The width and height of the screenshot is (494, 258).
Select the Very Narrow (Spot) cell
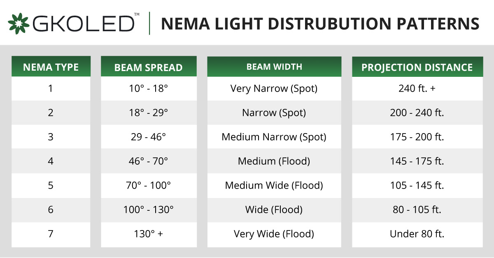point(274,88)
